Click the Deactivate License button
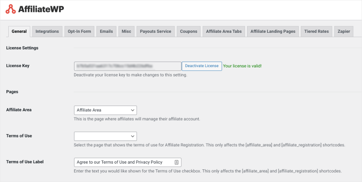 202,66
